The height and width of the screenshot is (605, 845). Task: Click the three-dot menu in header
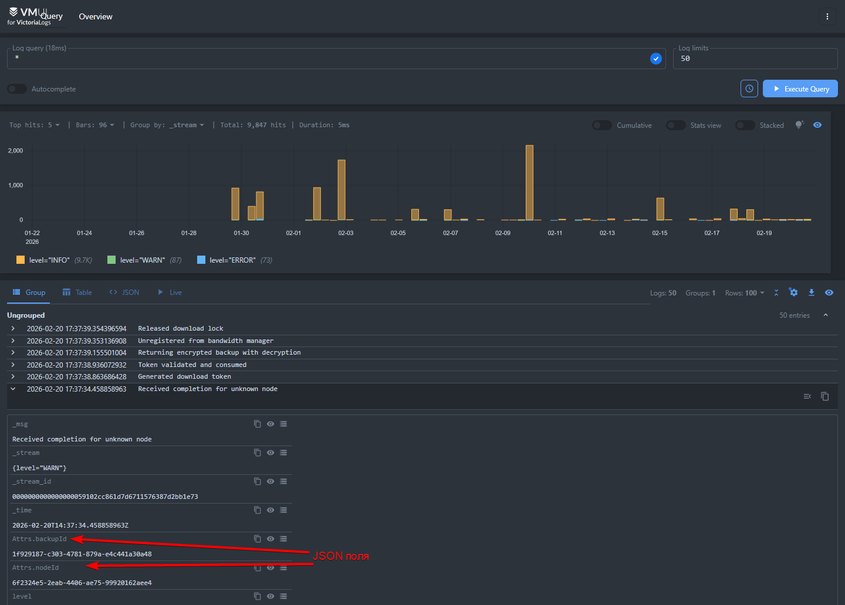coord(827,16)
